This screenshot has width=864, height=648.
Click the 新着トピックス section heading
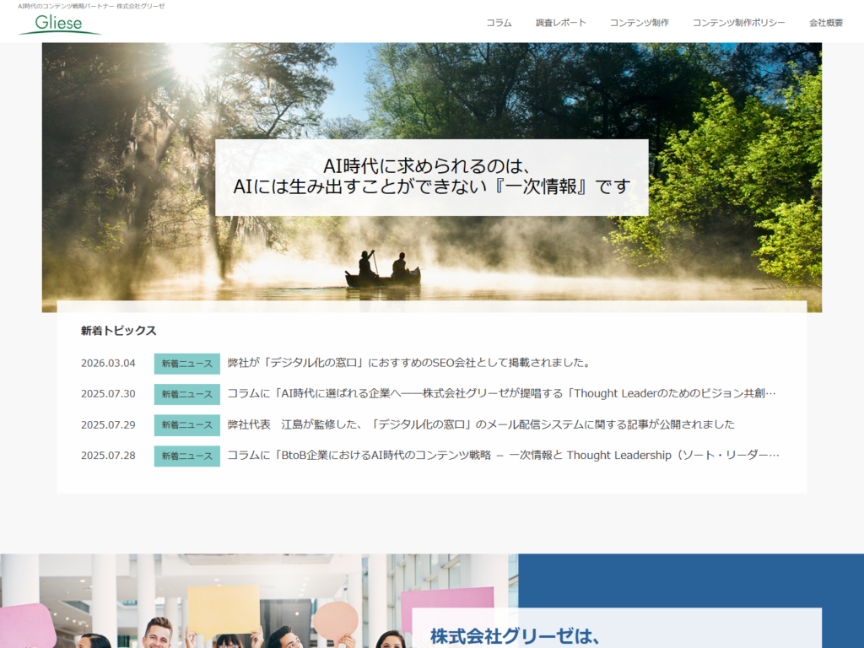[119, 331]
